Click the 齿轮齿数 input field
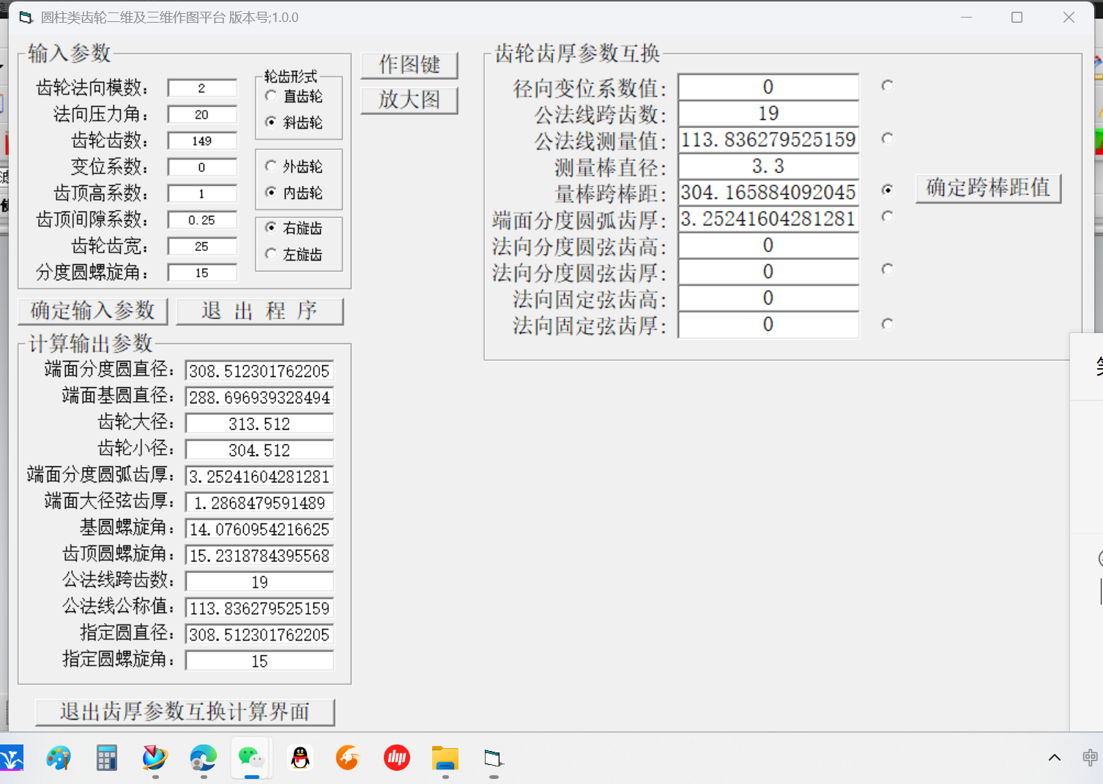The height and width of the screenshot is (784, 1103). click(202, 141)
